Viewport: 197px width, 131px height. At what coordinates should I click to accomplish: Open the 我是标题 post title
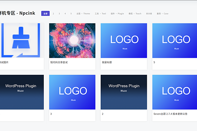[107, 62]
